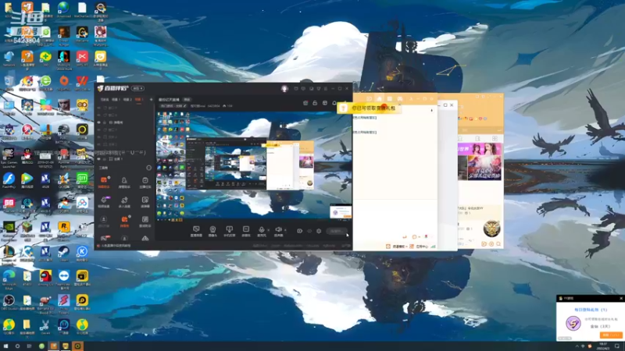Open Minecraft desktop shortcut

[27, 228]
